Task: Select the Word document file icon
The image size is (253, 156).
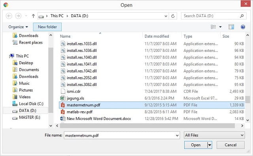Action: (63, 118)
